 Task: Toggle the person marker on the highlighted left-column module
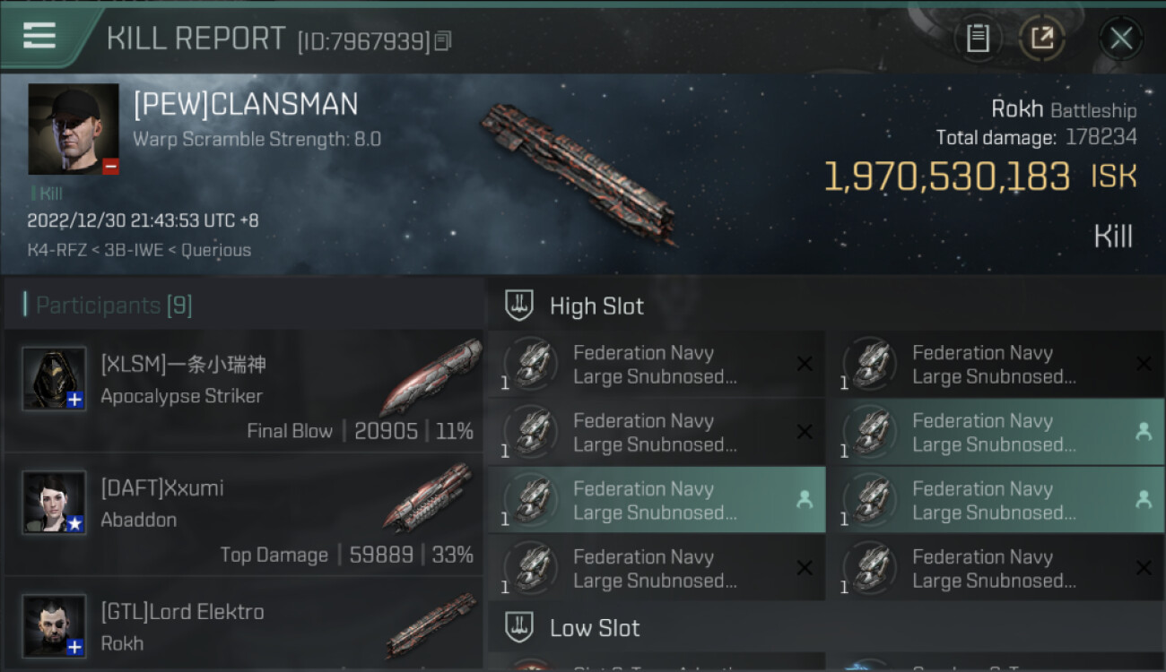[805, 500]
